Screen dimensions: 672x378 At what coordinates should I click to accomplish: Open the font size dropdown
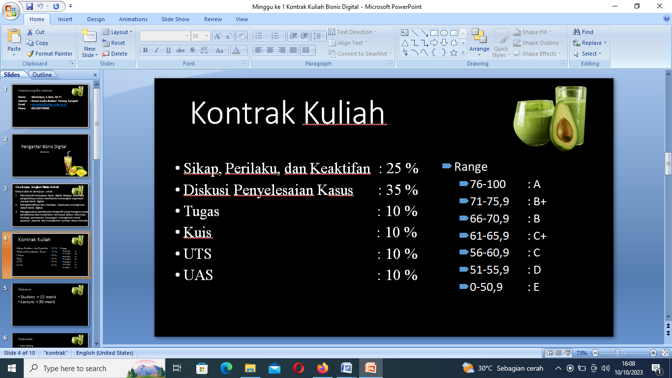pyautogui.click(x=206, y=36)
